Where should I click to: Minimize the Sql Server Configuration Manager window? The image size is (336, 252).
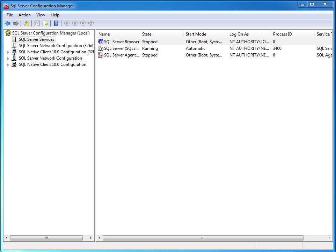pyautogui.click(x=302, y=4)
